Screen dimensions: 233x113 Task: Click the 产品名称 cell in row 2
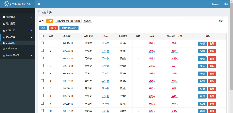click(88, 51)
